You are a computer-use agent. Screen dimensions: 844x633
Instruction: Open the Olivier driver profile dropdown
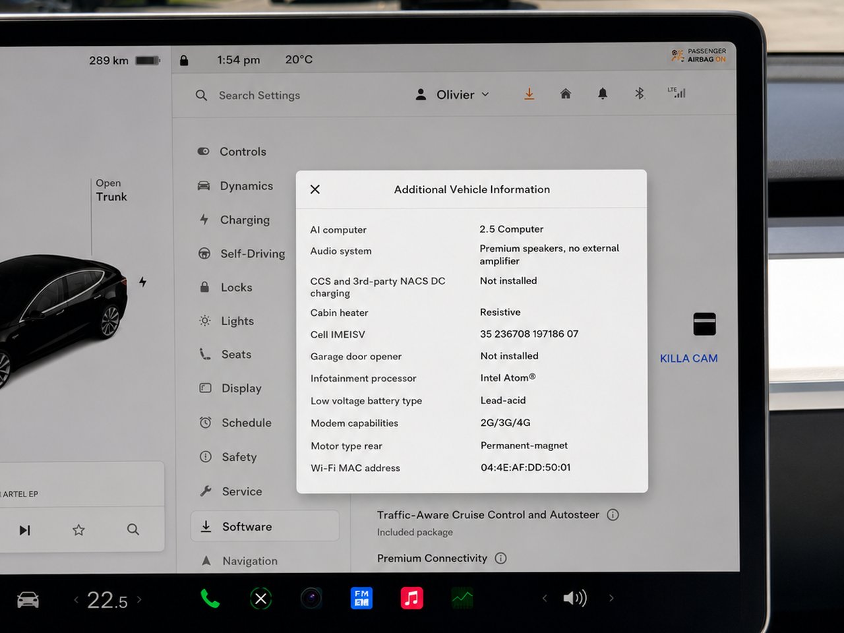tap(452, 94)
